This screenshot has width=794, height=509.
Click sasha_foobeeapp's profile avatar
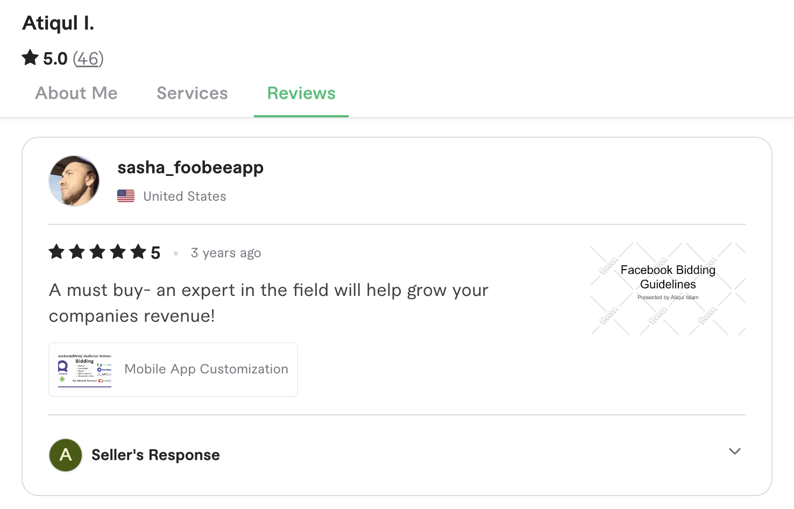tap(74, 181)
